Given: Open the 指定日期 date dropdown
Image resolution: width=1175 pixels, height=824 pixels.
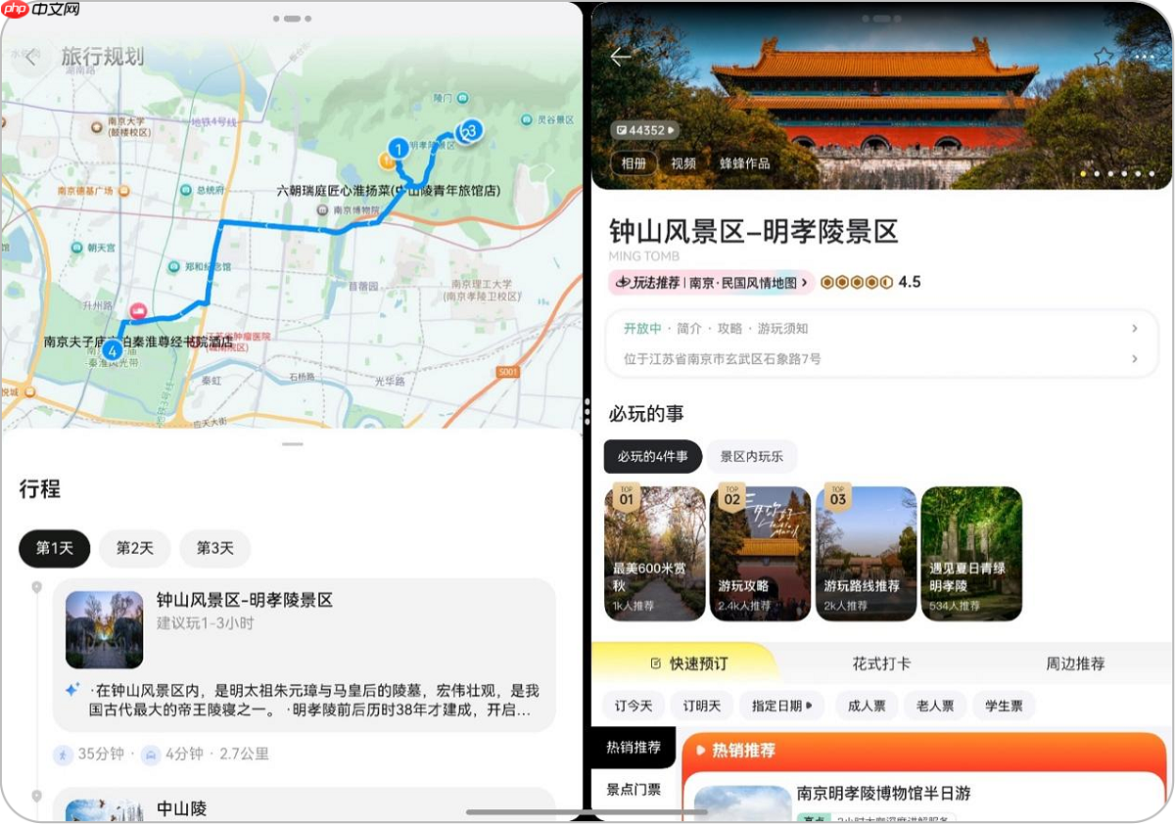Looking at the screenshot, I should 781,705.
